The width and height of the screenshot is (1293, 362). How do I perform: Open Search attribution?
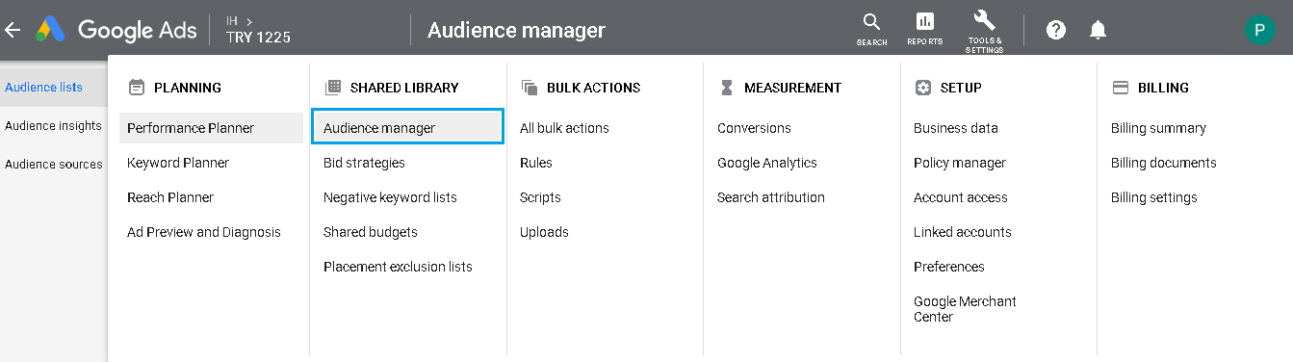(771, 197)
